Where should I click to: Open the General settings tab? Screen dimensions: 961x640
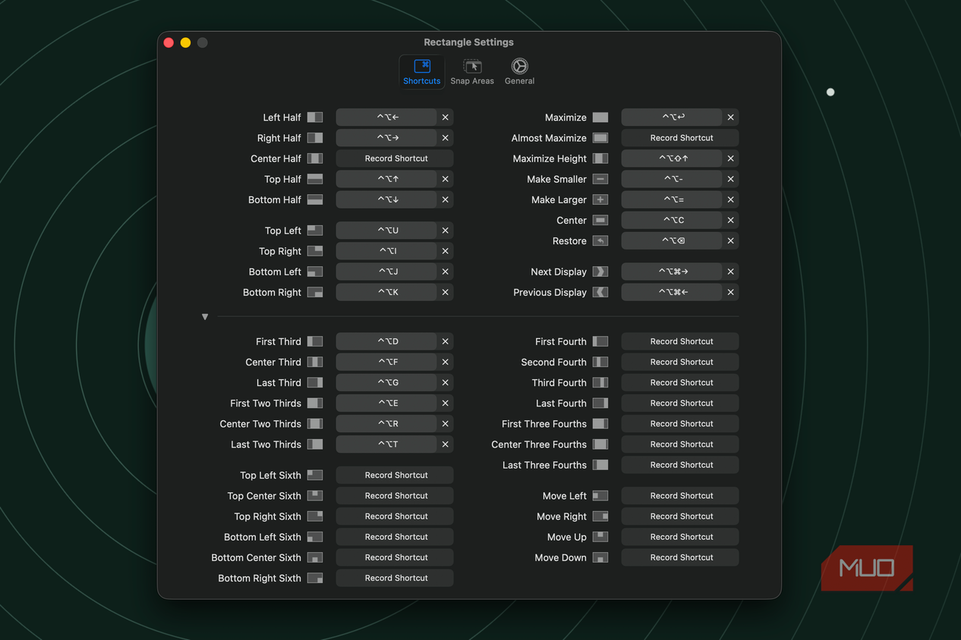pyautogui.click(x=520, y=72)
